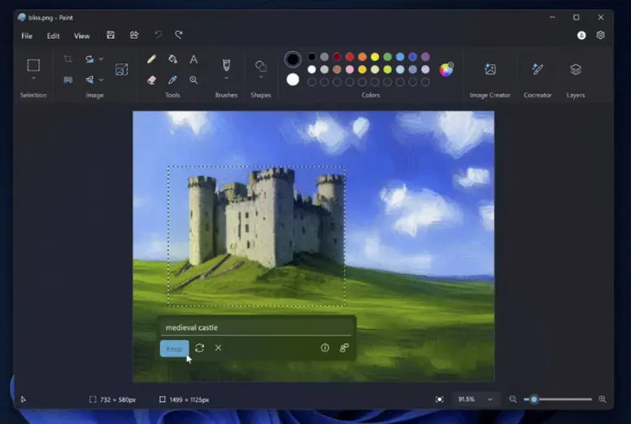Viewport: 631px width, 424px height.
Task: Select the Pencil tool
Action: pos(151,59)
